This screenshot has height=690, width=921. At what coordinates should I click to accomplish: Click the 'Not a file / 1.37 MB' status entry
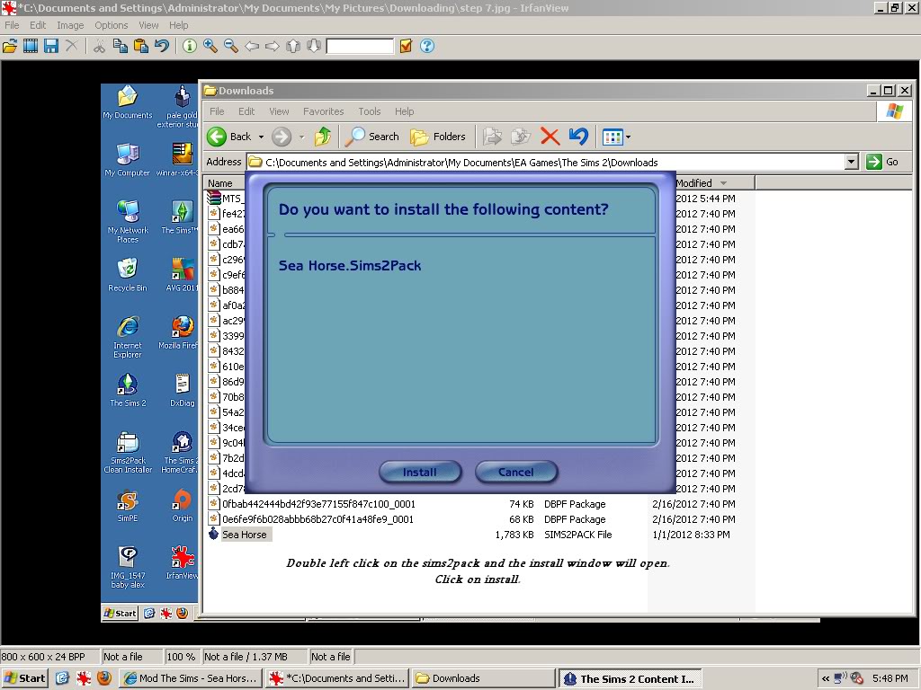coord(253,657)
